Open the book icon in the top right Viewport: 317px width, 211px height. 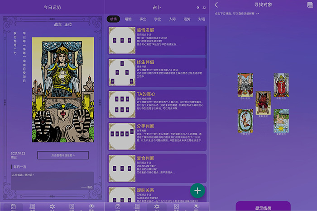pyautogui.click(x=310, y=5)
